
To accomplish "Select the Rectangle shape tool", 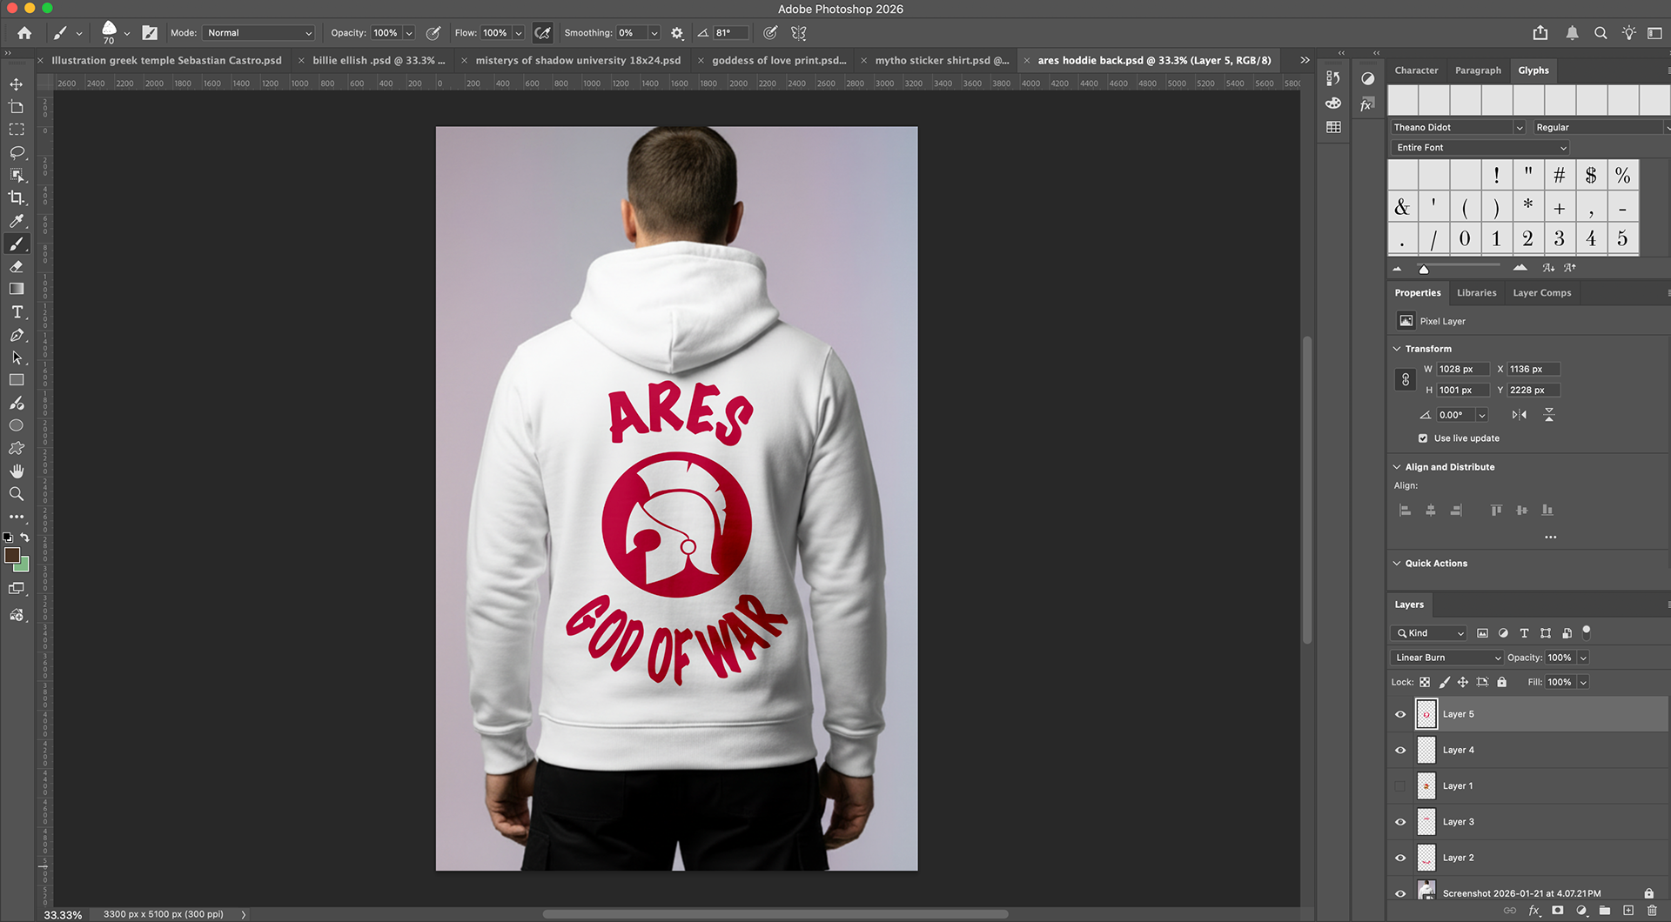I will 17,380.
